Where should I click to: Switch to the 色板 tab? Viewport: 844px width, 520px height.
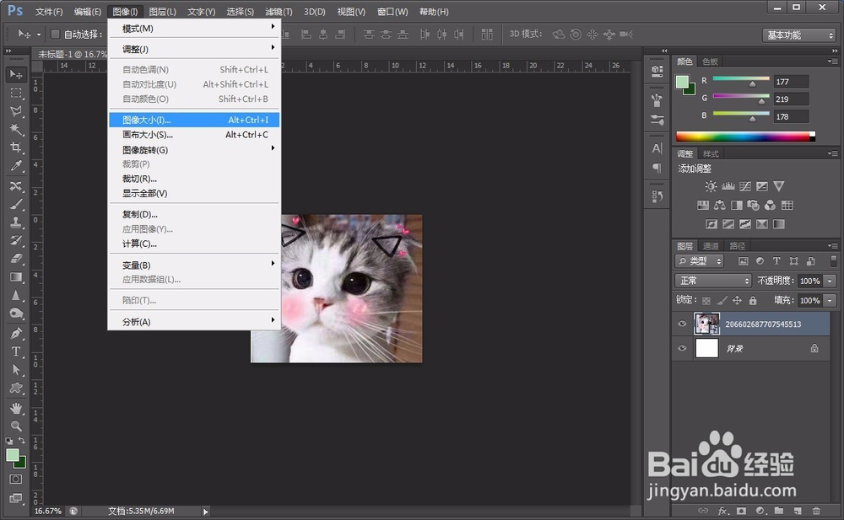pyautogui.click(x=710, y=62)
